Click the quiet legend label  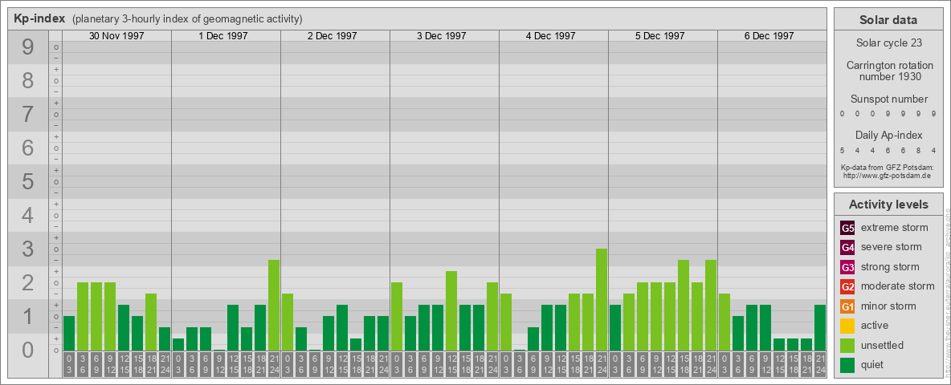[x=874, y=364]
